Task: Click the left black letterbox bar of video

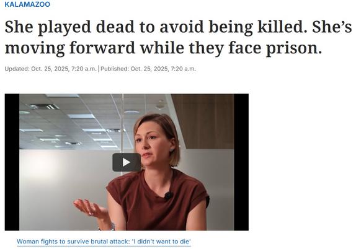Action: [12, 162]
